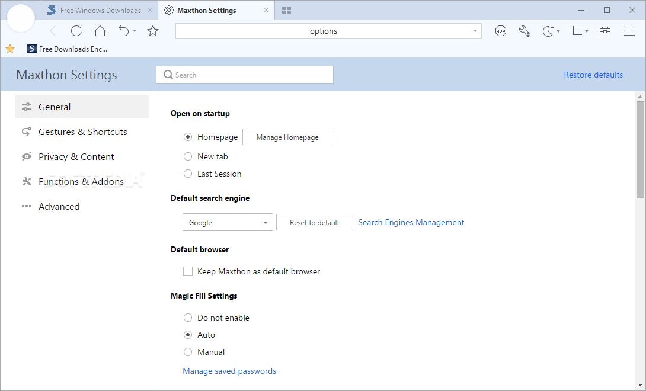
Task: Click the undo closed tab arrow
Action: point(124,31)
